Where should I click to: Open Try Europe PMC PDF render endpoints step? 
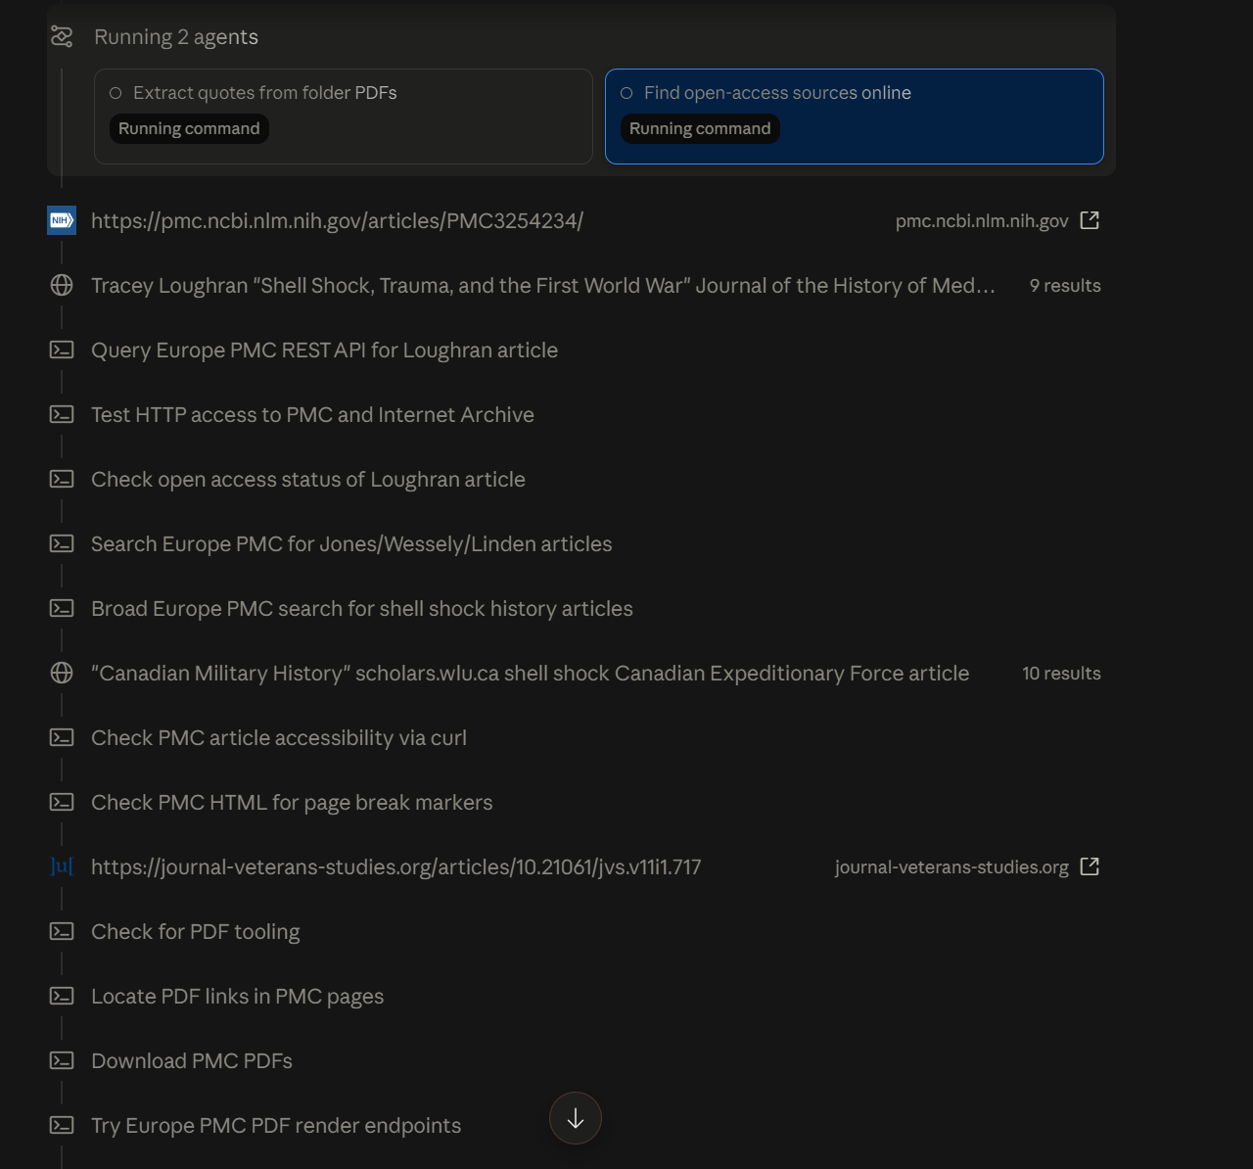(x=276, y=1126)
